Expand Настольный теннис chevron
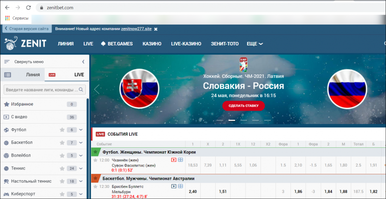 [x=81, y=181]
